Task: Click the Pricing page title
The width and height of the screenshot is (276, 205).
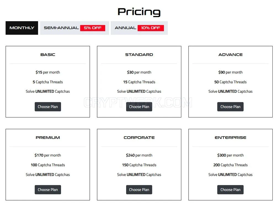Action: [x=139, y=12]
